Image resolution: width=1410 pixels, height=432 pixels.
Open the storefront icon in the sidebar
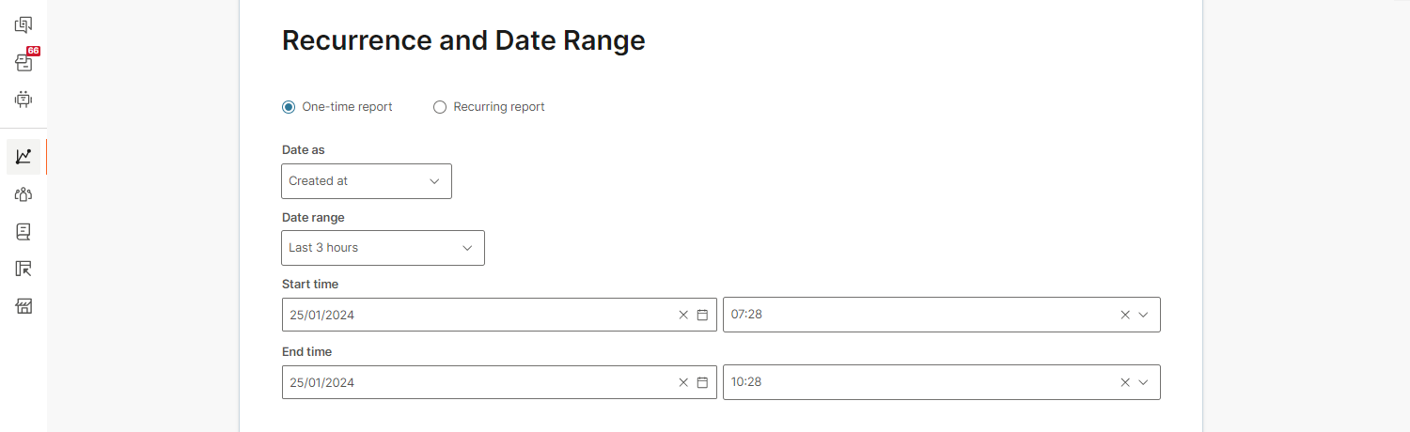click(23, 306)
